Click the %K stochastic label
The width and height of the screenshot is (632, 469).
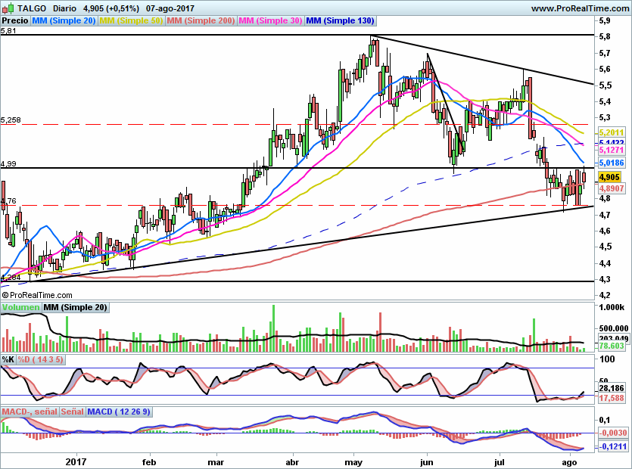8,359
